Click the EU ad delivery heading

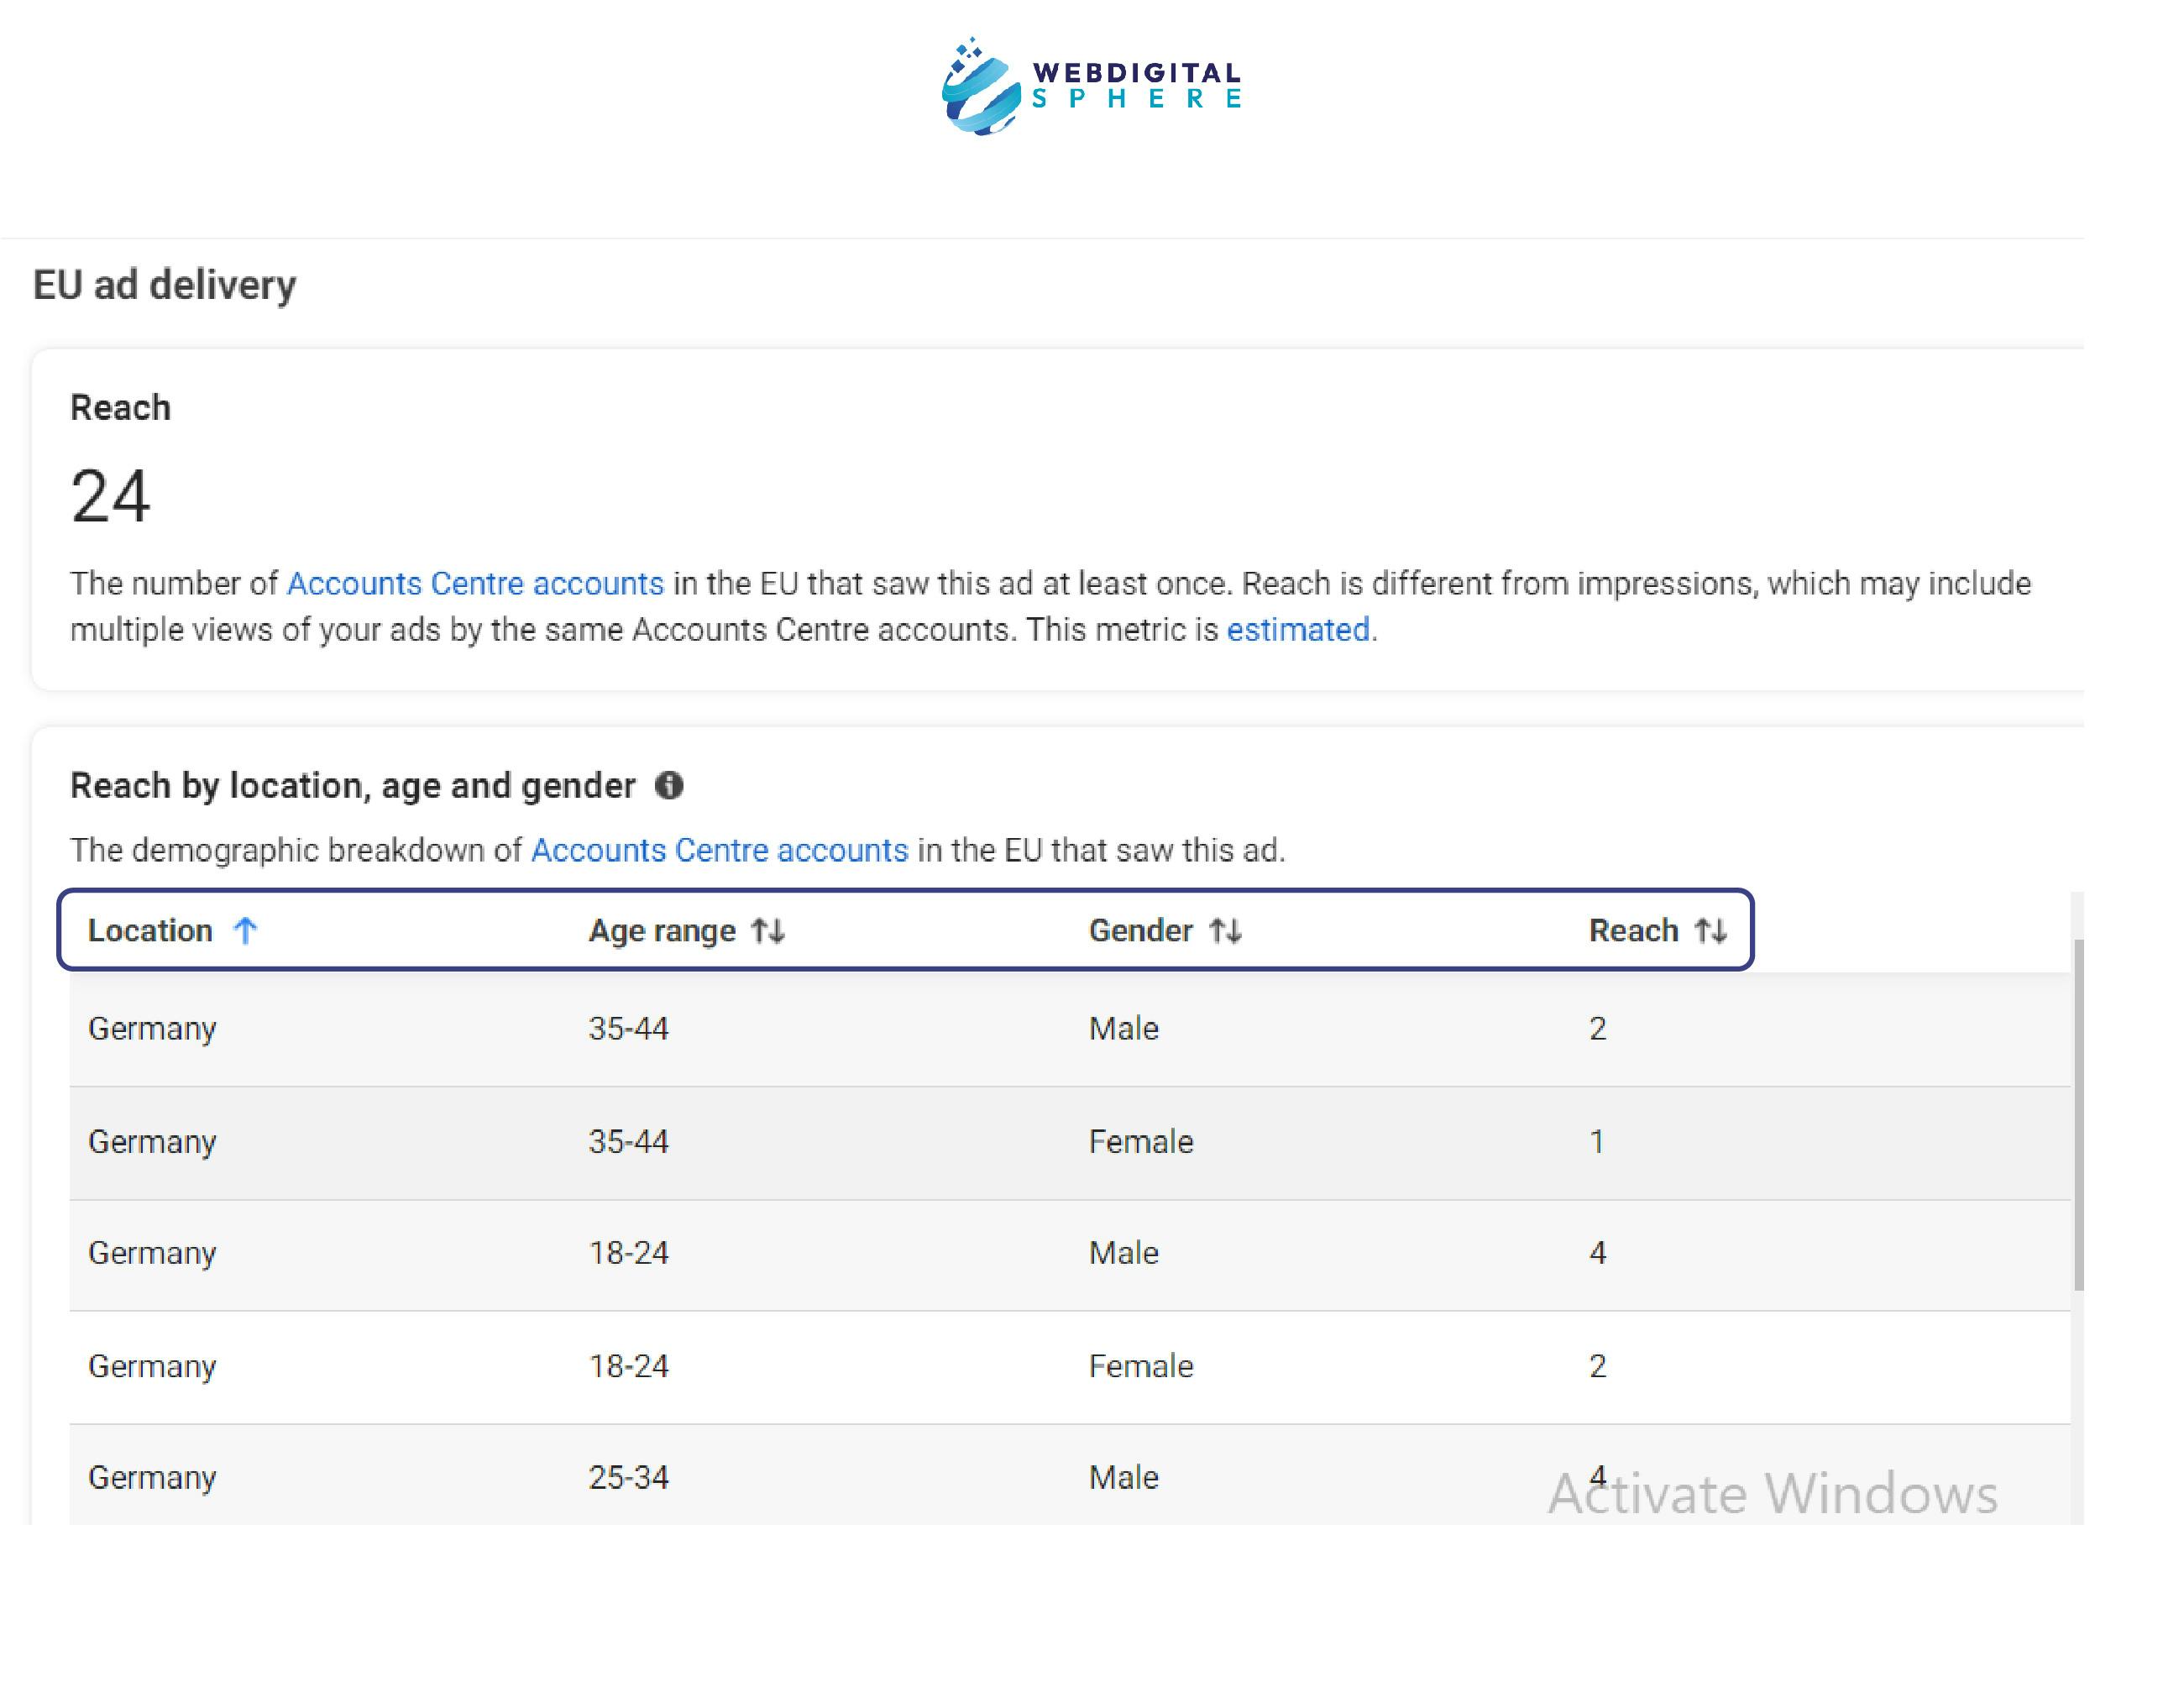165,285
